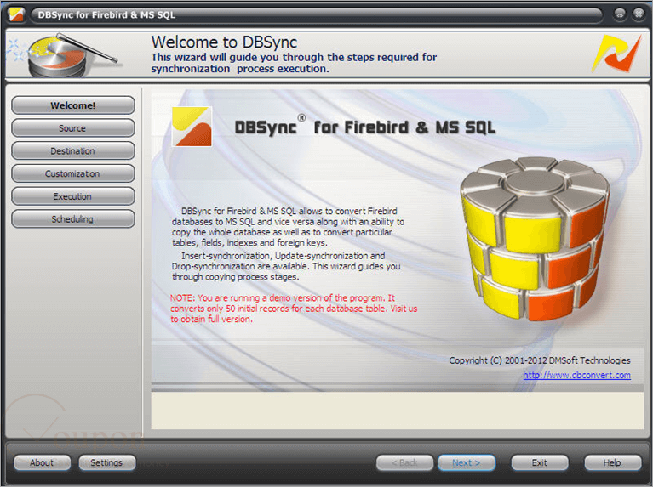Click the DBConvert logo in header corner
The height and width of the screenshot is (487, 653).
click(x=617, y=54)
